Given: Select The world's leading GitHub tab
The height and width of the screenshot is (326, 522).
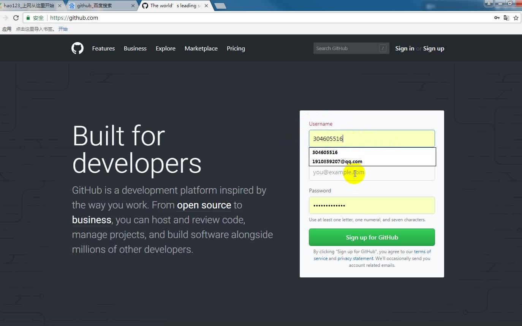Looking at the screenshot, I should [175, 6].
